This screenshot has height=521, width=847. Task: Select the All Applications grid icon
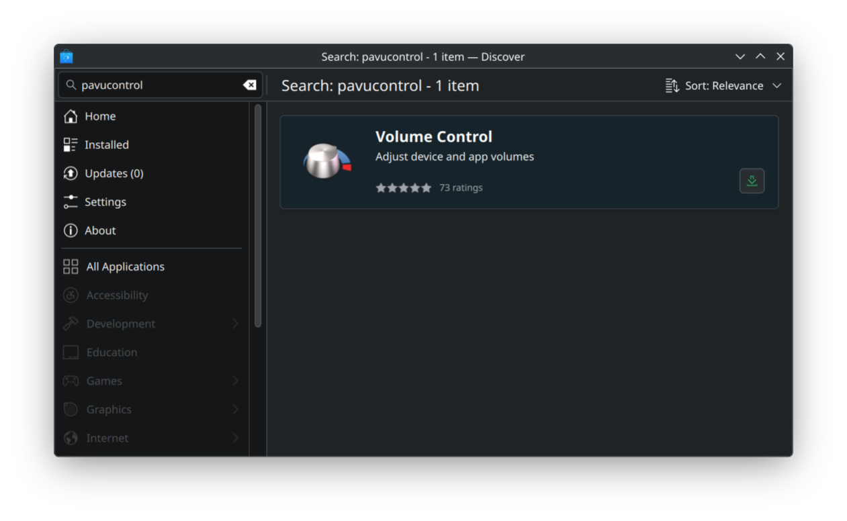coord(71,266)
